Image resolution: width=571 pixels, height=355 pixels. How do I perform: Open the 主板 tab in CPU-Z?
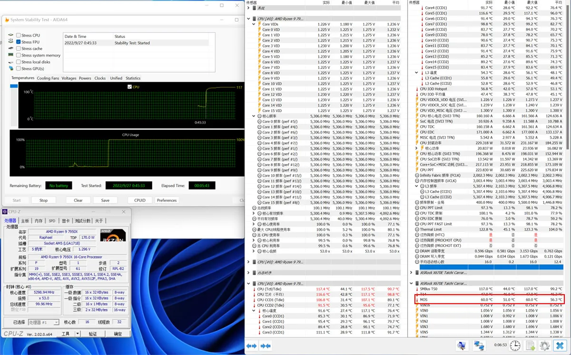(25, 221)
